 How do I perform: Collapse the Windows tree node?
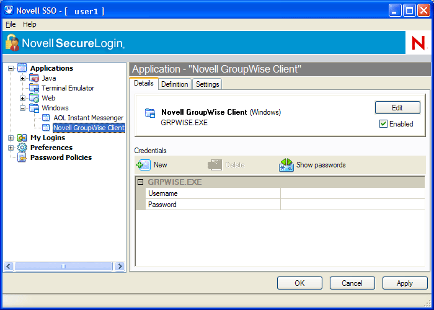[x=23, y=108]
